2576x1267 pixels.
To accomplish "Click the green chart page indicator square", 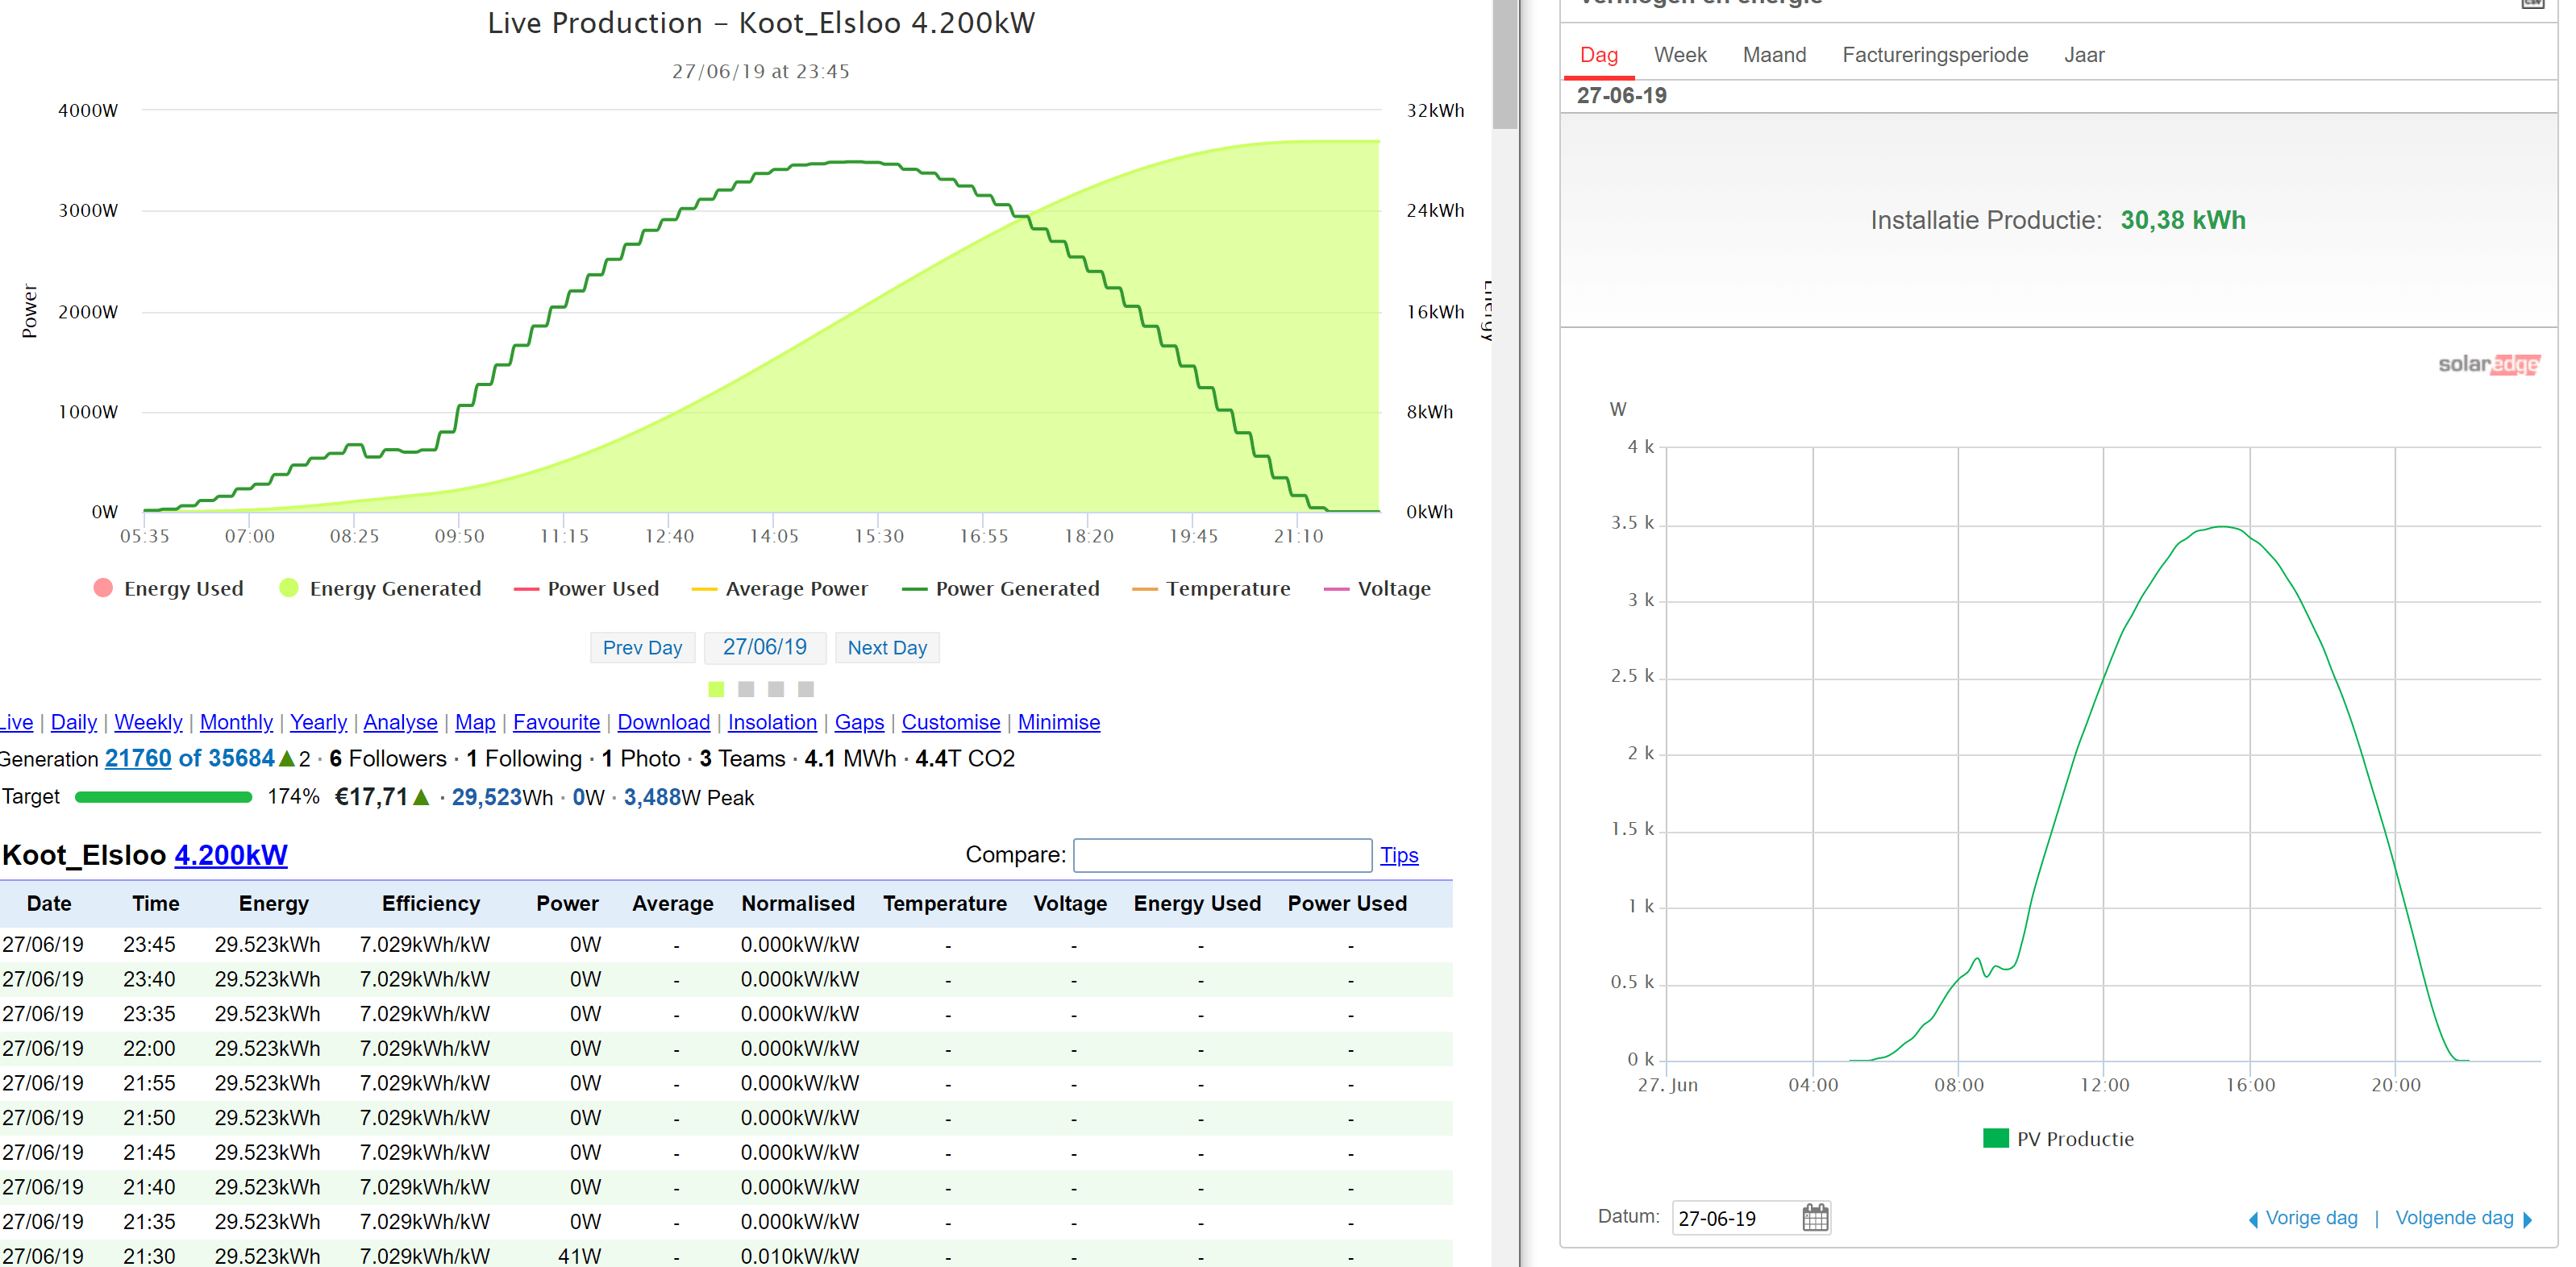I will pyautogui.click(x=716, y=689).
